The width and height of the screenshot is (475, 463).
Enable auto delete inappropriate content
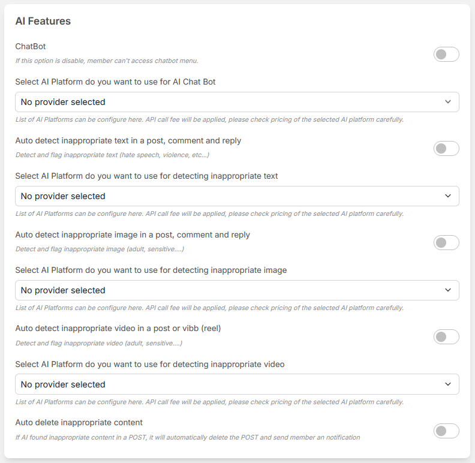click(446, 431)
